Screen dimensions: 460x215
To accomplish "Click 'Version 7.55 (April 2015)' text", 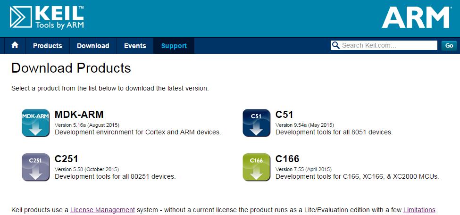I will tap(303, 170).
